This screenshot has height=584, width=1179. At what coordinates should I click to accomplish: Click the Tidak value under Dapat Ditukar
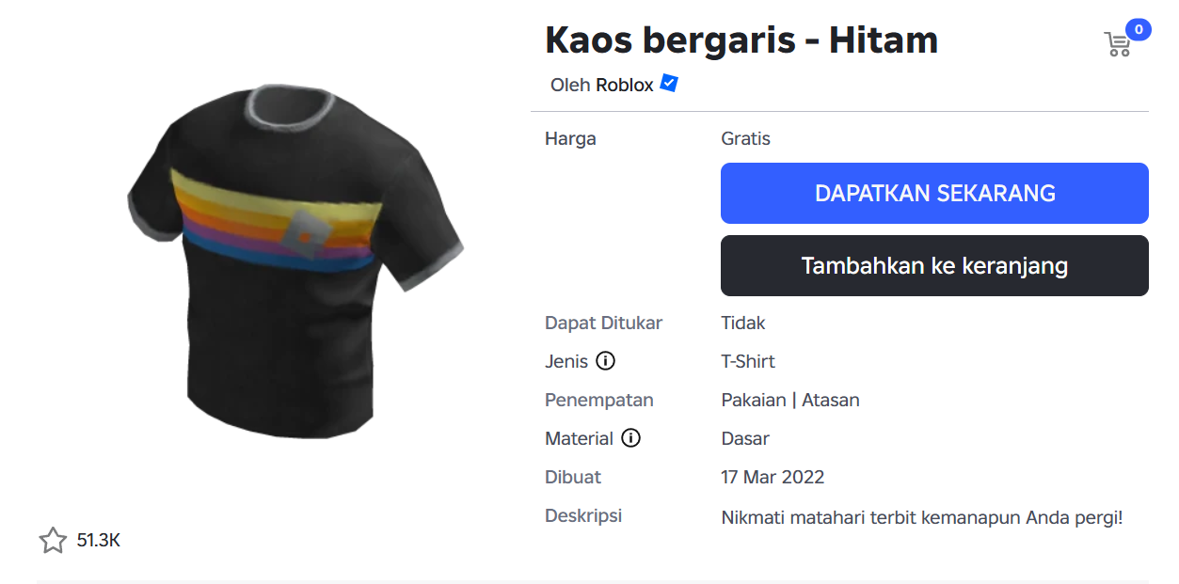pos(741,322)
